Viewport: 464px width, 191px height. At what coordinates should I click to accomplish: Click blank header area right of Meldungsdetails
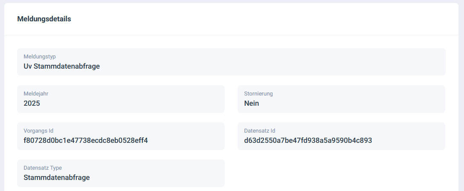coord(299,19)
